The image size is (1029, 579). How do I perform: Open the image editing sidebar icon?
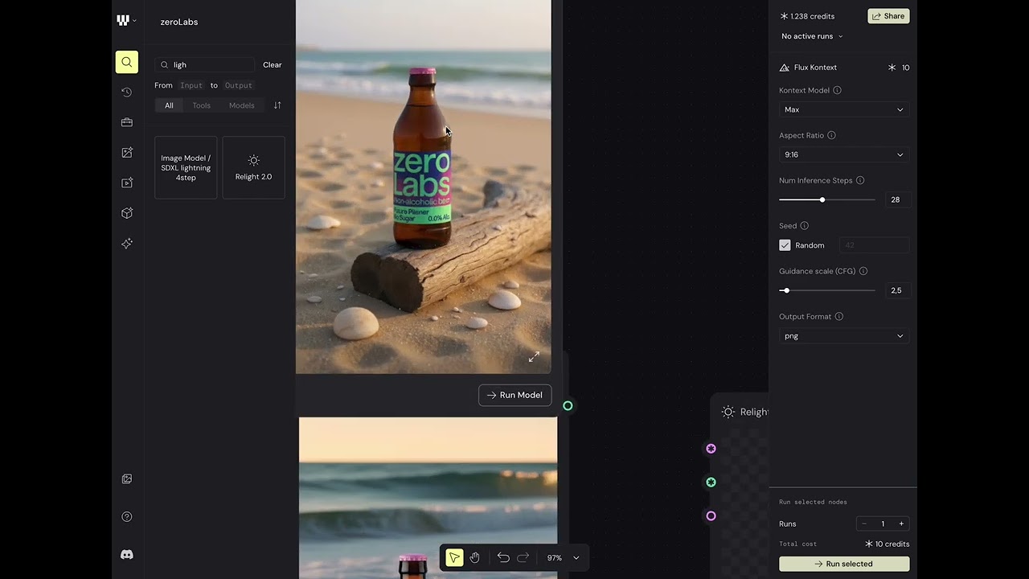click(127, 153)
